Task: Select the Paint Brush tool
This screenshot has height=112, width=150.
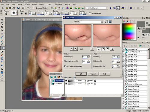Action: coord(2,41)
